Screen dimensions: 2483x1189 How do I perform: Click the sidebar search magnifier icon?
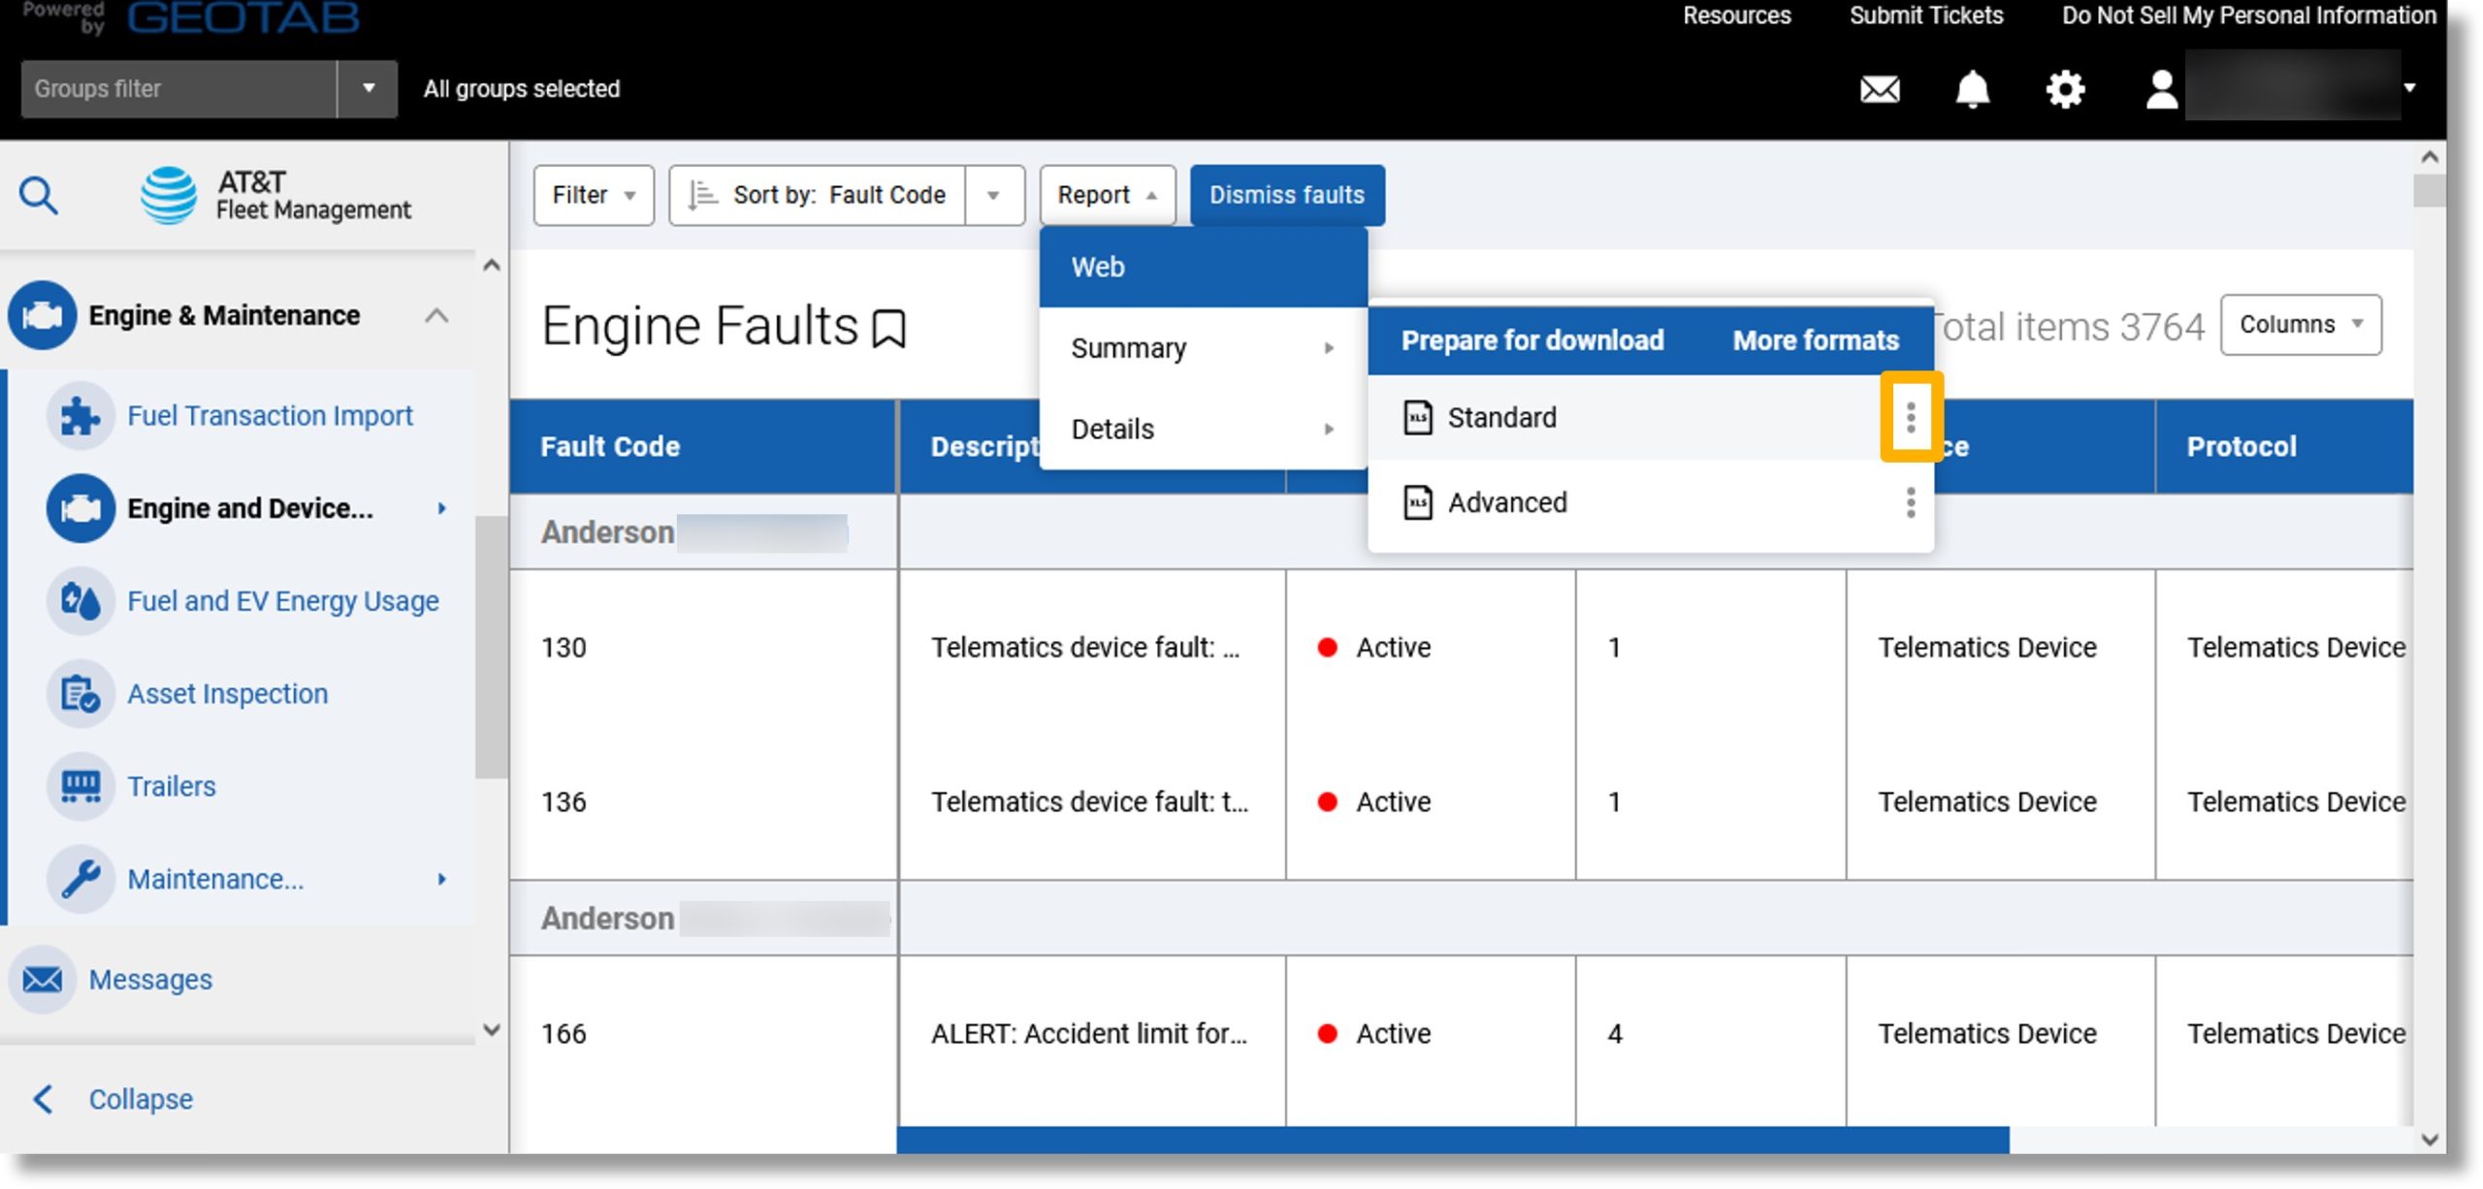(39, 195)
